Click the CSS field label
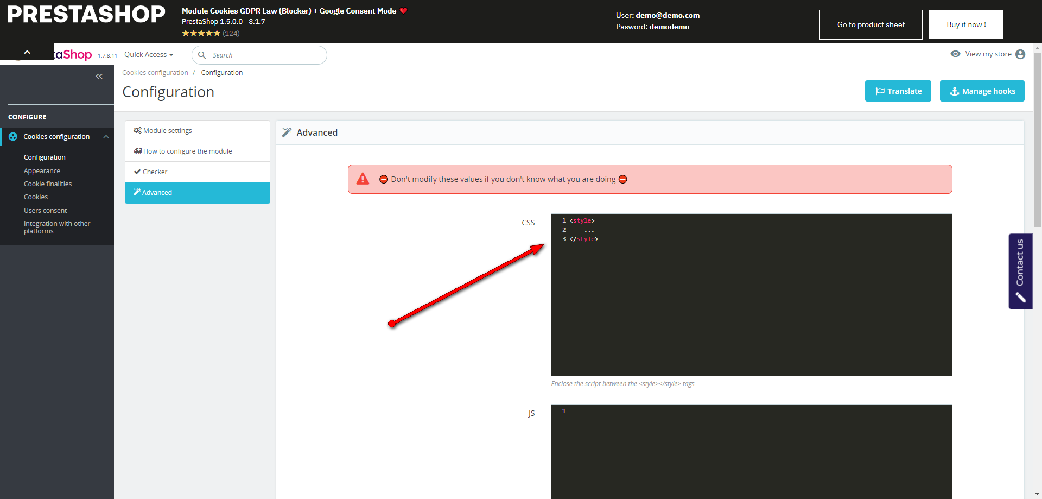This screenshot has height=499, width=1042. click(x=528, y=223)
